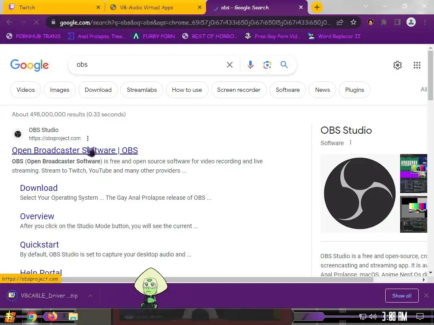
Task: Open the Chrome profile avatar
Action: point(411,22)
